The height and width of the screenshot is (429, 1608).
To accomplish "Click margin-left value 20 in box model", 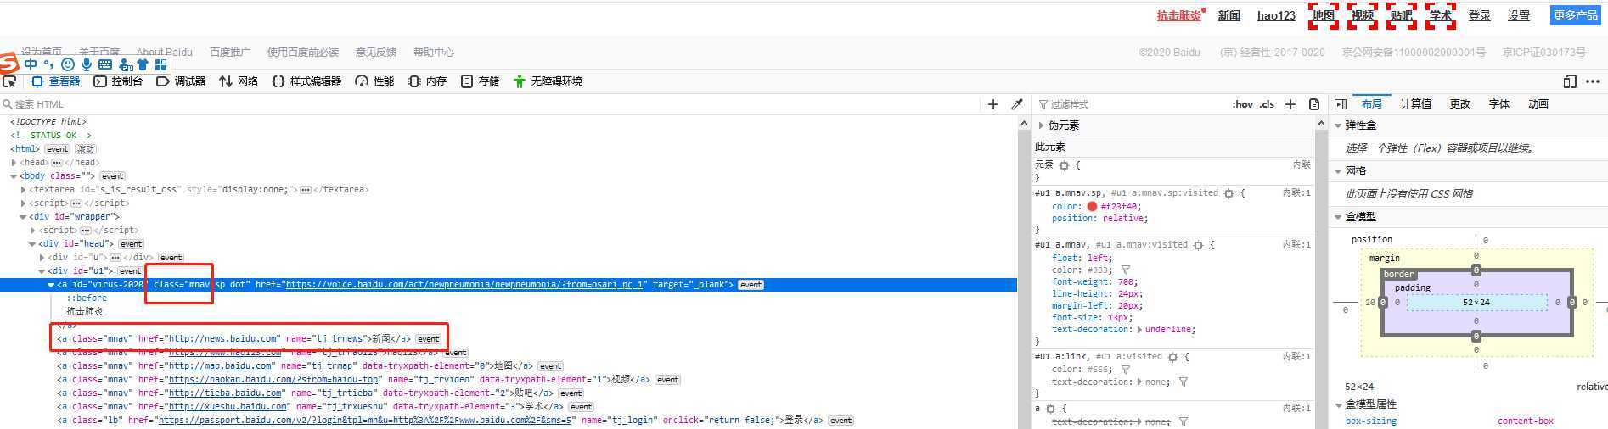I will click(x=1370, y=303).
